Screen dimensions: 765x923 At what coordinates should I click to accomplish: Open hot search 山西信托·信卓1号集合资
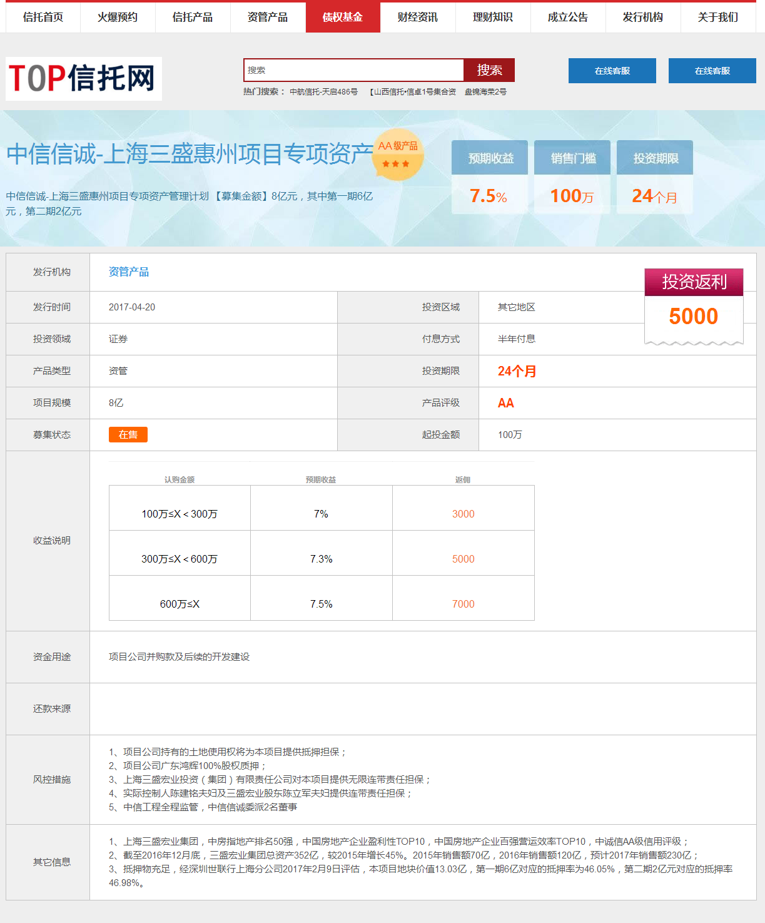(412, 92)
